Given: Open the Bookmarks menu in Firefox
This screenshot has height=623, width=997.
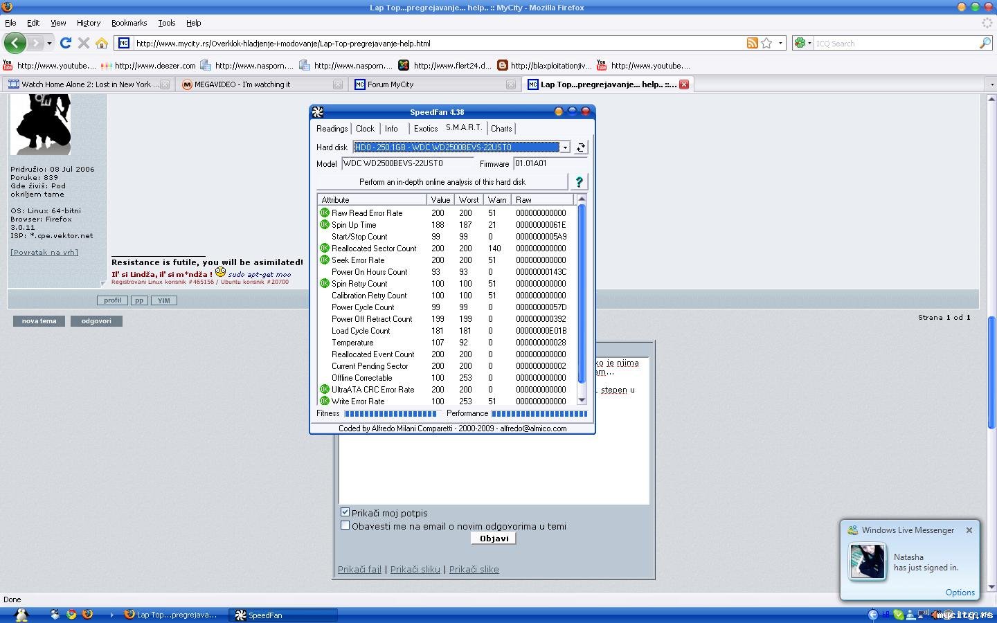Looking at the screenshot, I should click(129, 23).
